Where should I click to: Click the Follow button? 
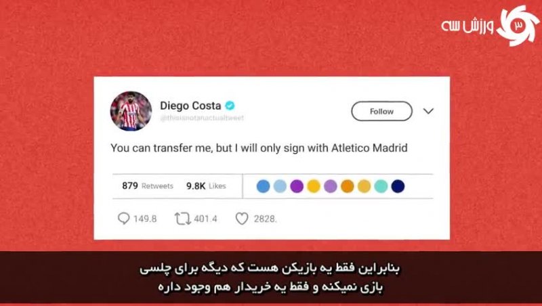tap(381, 111)
